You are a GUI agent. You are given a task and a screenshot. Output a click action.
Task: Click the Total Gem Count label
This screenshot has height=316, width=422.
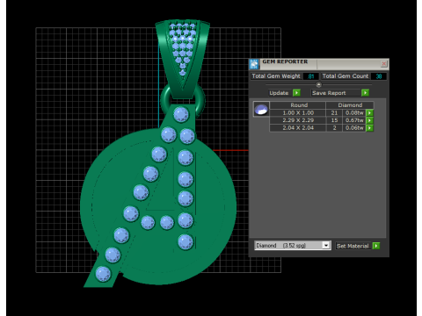[x=346, y=76]
